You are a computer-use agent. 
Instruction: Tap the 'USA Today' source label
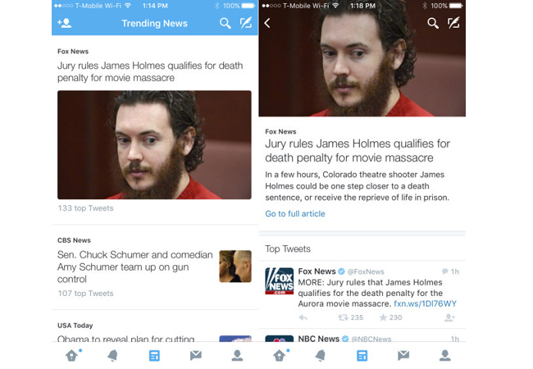pos(75,326)
